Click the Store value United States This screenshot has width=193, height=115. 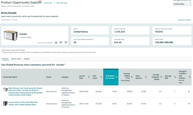(81, 32)
